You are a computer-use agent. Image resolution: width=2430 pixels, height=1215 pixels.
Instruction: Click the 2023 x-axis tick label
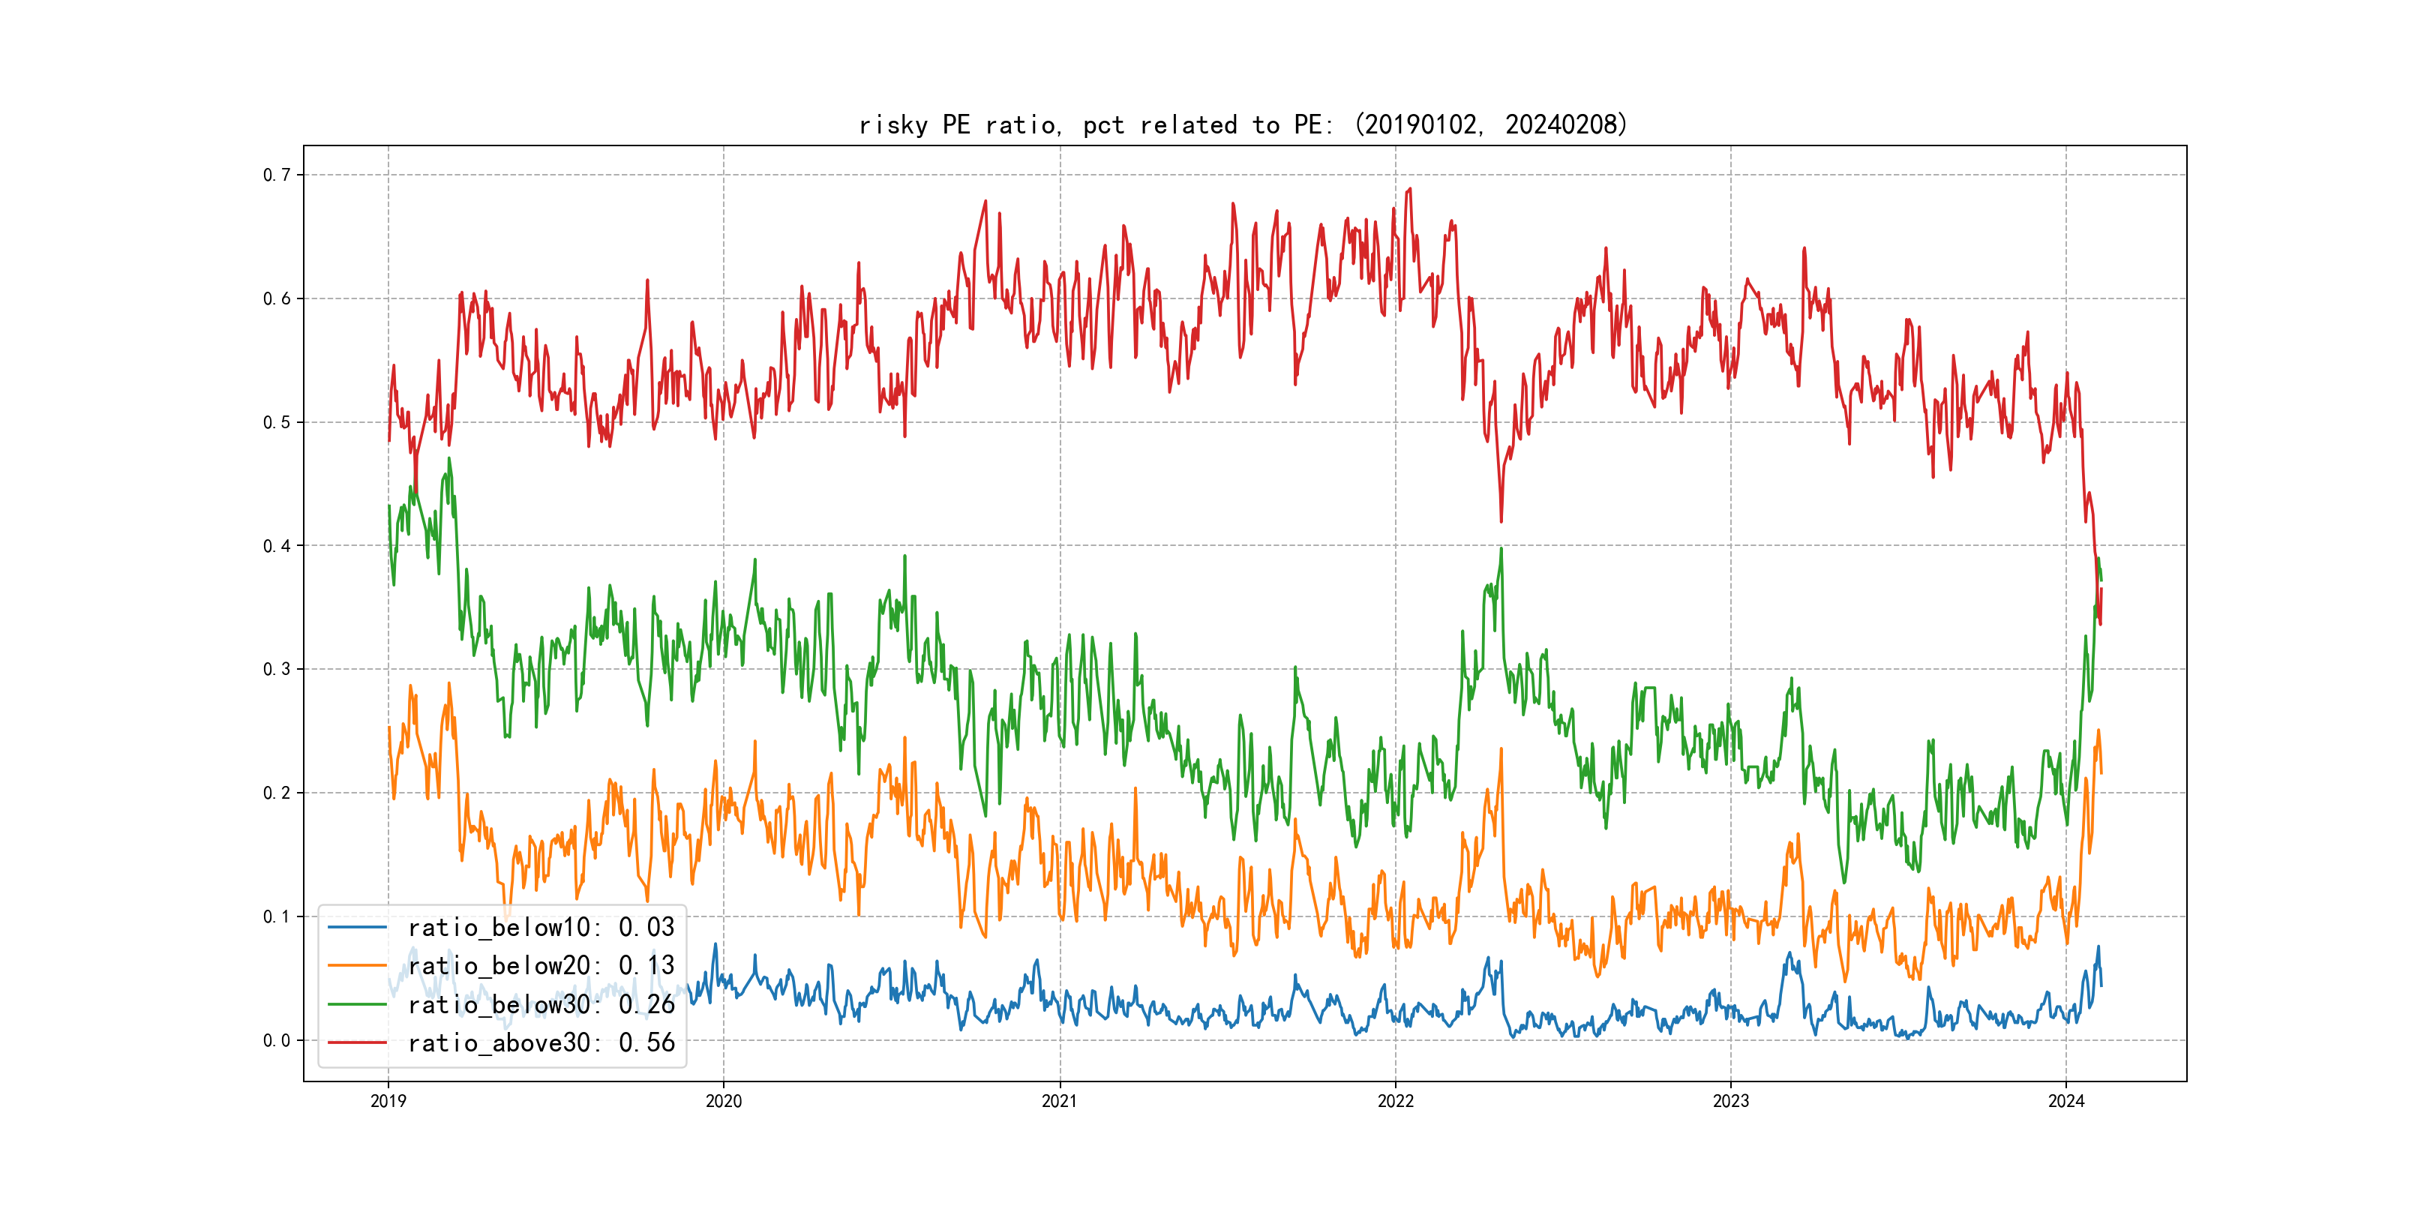pos(1730,1101)
